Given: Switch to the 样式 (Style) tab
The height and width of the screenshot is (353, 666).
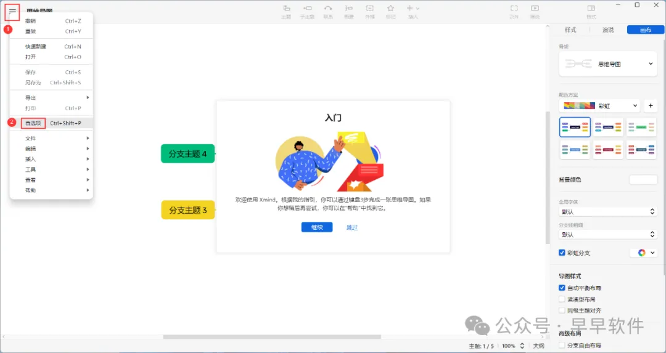Looking at the screenshot, I should [570, 30].
